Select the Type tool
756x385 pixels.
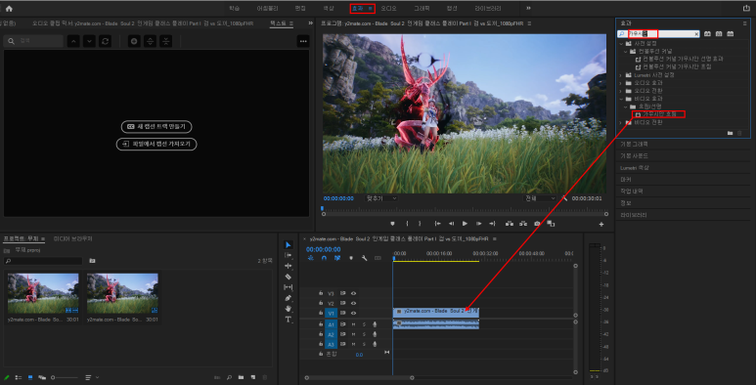click(289, 319)
